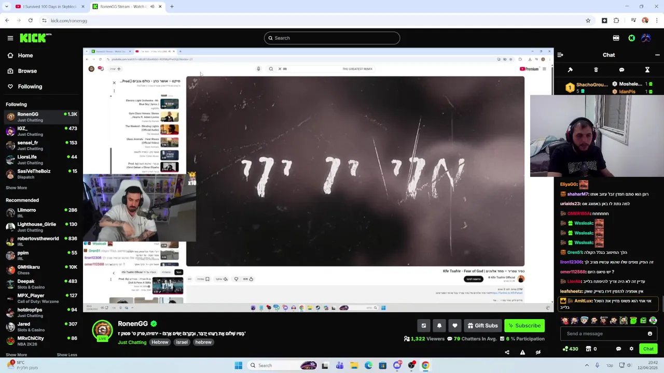
Task: Open chat settings gear icon
Action: click(631, 349)
